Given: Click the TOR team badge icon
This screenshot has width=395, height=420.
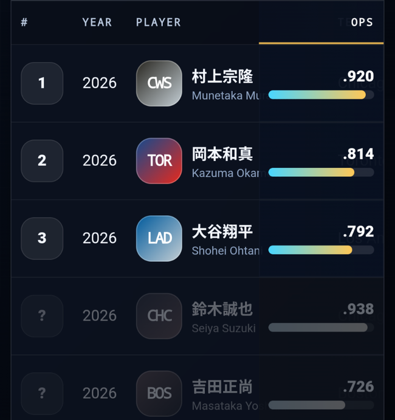Looking at the screenshot, I should click(x=159, y=160).
